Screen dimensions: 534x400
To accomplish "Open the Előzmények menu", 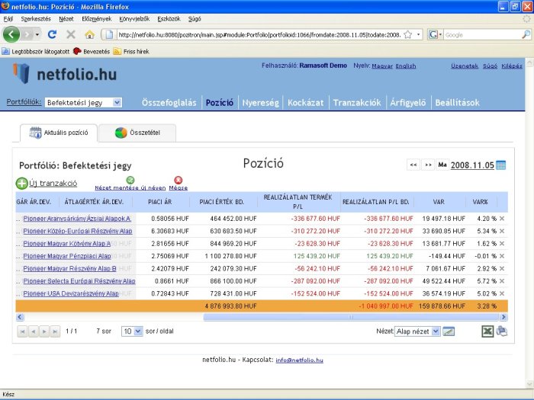I will pyautogui.click(x=97, y=19).
